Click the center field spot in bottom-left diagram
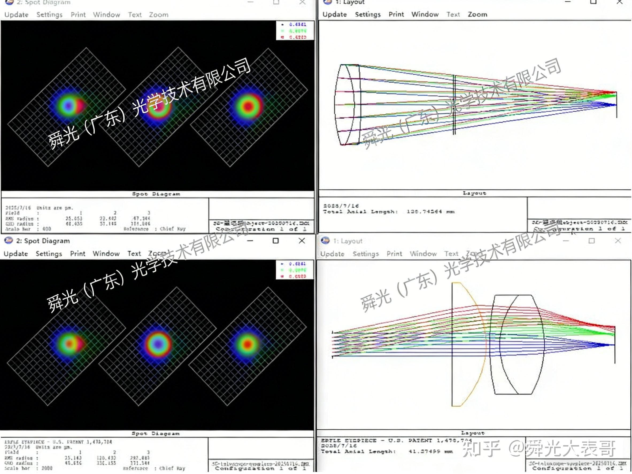Viewport: 632px width, 474px height. (158, 344)
